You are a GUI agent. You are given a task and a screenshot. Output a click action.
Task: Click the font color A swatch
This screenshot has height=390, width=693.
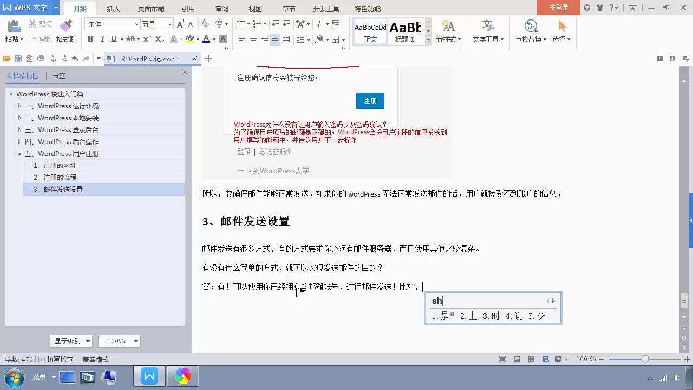(206, 39)
